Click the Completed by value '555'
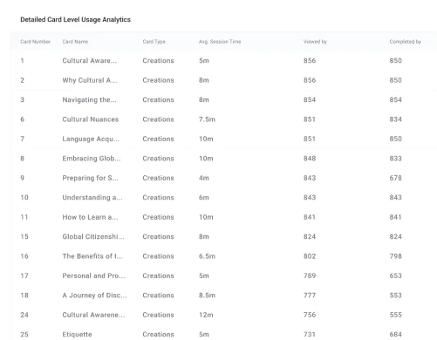 click(396, 315)
